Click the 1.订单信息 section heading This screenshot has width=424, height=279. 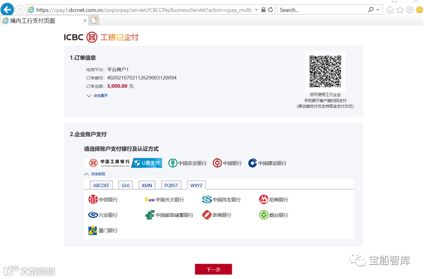[83, 58]
